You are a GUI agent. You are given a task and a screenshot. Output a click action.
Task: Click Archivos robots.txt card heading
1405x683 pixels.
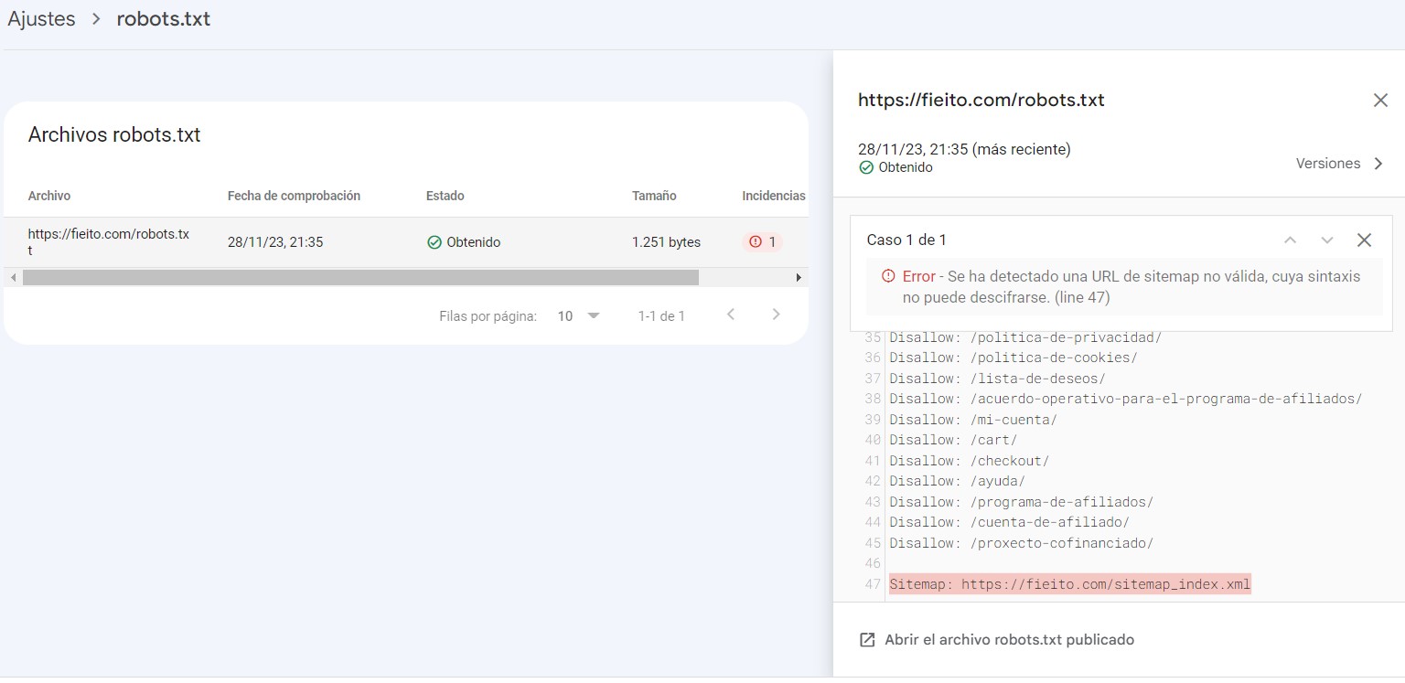pyautogui.click(x=114, y=135)
